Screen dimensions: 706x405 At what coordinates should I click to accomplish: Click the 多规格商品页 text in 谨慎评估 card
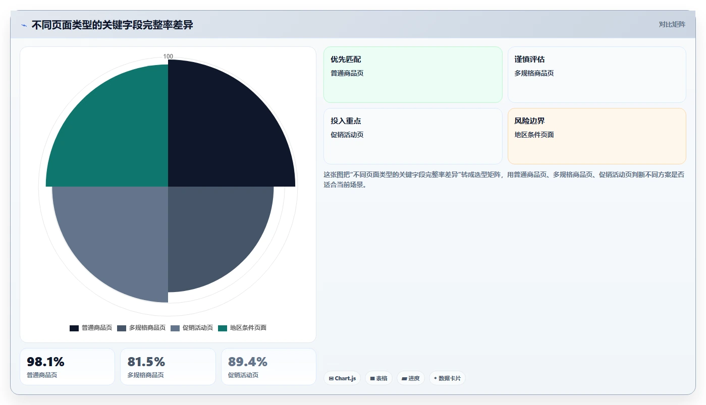click(x=534, y=73)
